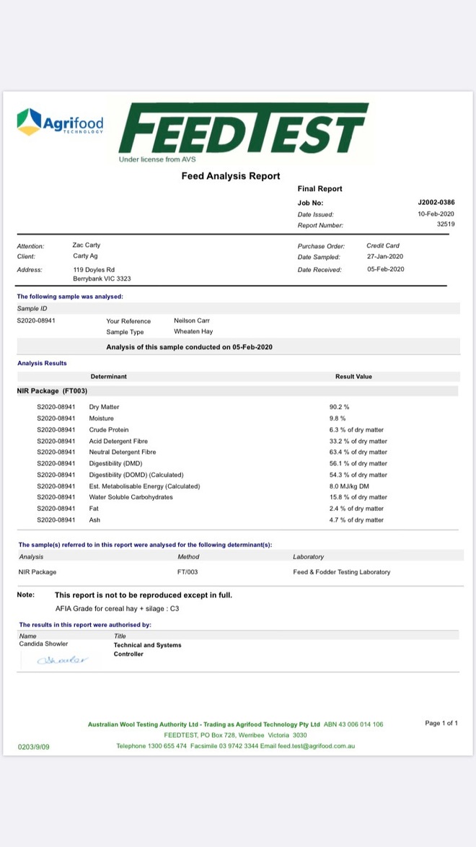Select job number J2002-0386
This screenshot has height=847, width=476.
click(436, 203)
